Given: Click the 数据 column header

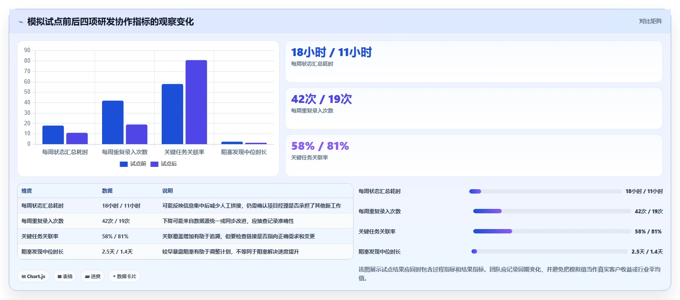Looking at the screenshot, I should [107, 191].
